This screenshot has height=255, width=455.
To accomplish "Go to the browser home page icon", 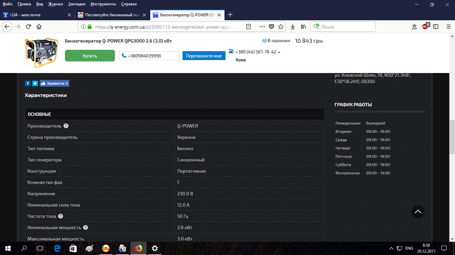I will (39, 27).
